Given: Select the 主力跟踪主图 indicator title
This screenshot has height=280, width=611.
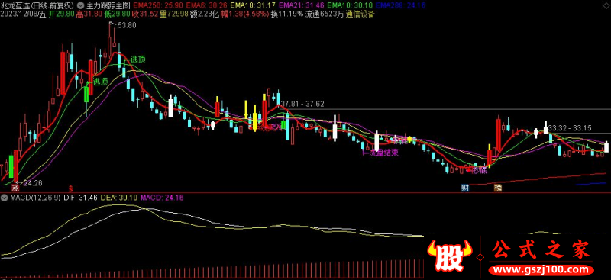Looking at the screenshot, I should point(107,5).
